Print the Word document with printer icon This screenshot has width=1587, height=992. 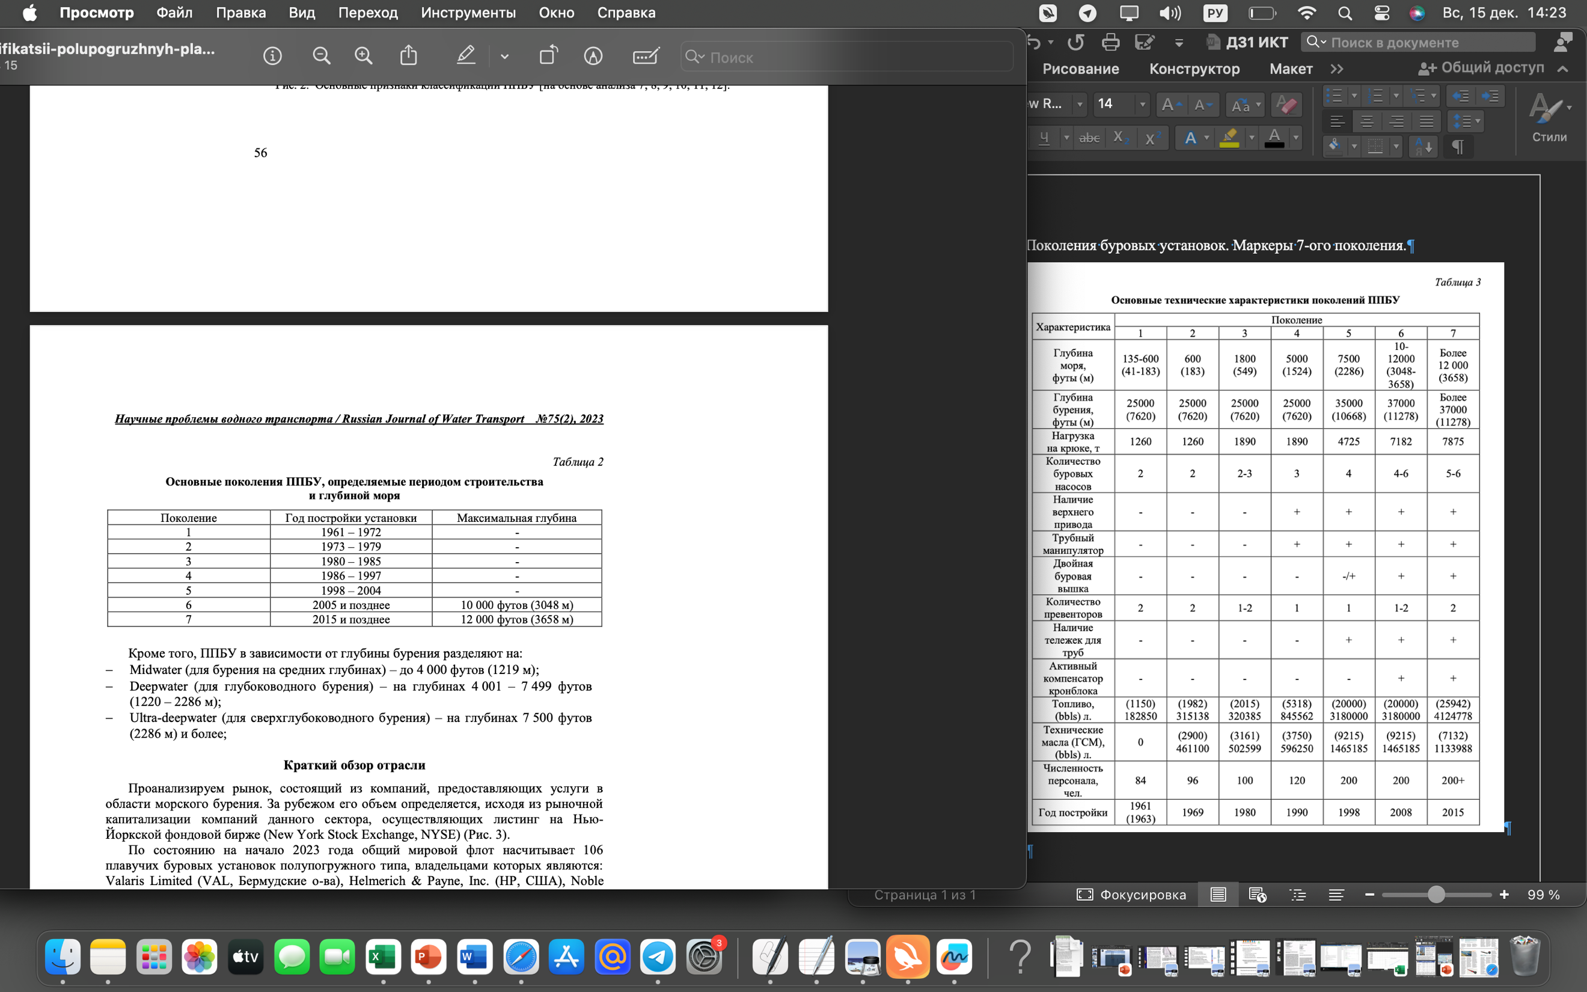pos(1110,43)
